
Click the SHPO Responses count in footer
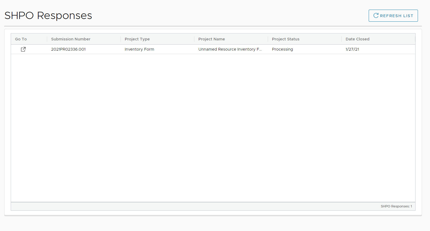[x=396, y=206]
